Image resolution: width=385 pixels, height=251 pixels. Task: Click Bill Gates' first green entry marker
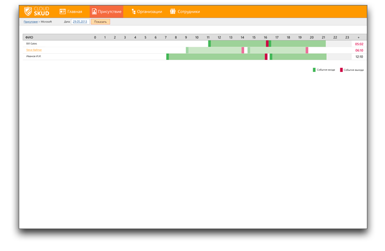pos(209,43)
